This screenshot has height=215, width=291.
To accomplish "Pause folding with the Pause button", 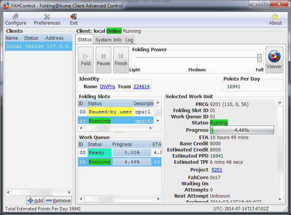I will (x=103, y=60).
